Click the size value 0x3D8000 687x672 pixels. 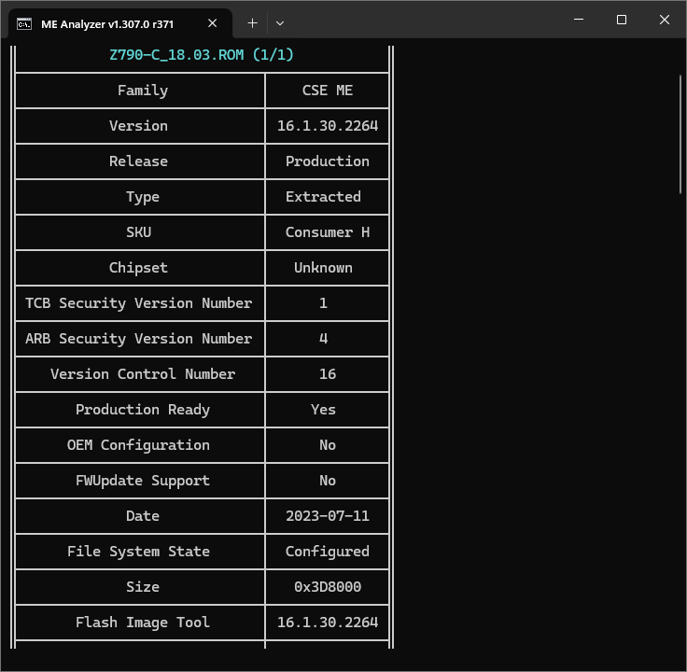pyautogui.click(x=328, y=587)
